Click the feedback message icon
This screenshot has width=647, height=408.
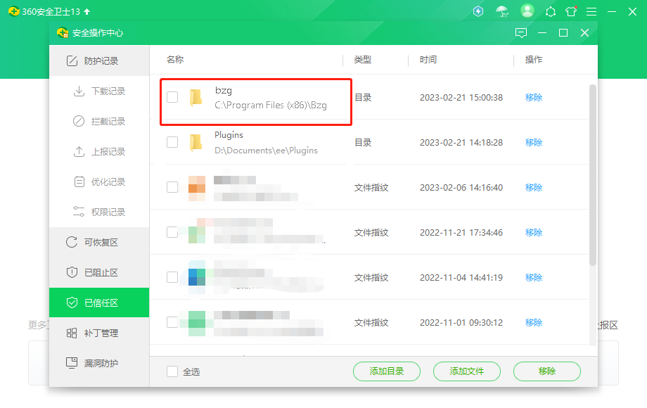[521, 33]
